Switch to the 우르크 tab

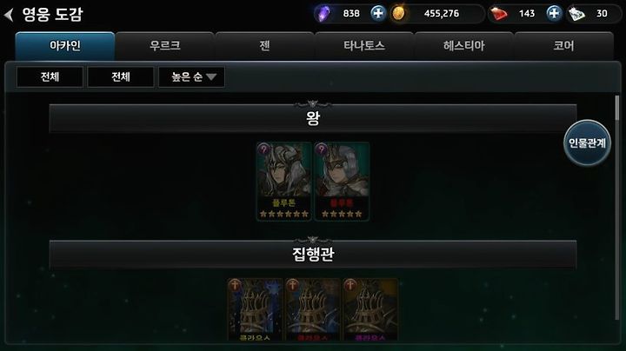pos(165,46)
